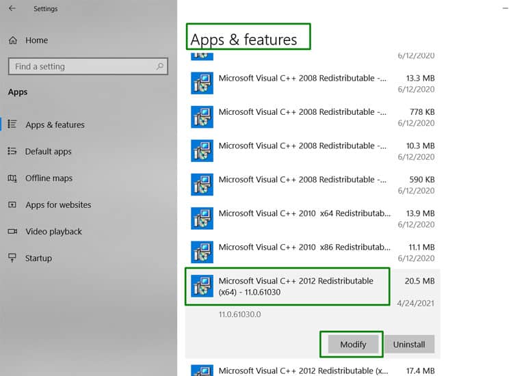Click installer icon of the 778 KB C++ 2008 entry
The image size is (513, 376).
(x=202, y=117)
